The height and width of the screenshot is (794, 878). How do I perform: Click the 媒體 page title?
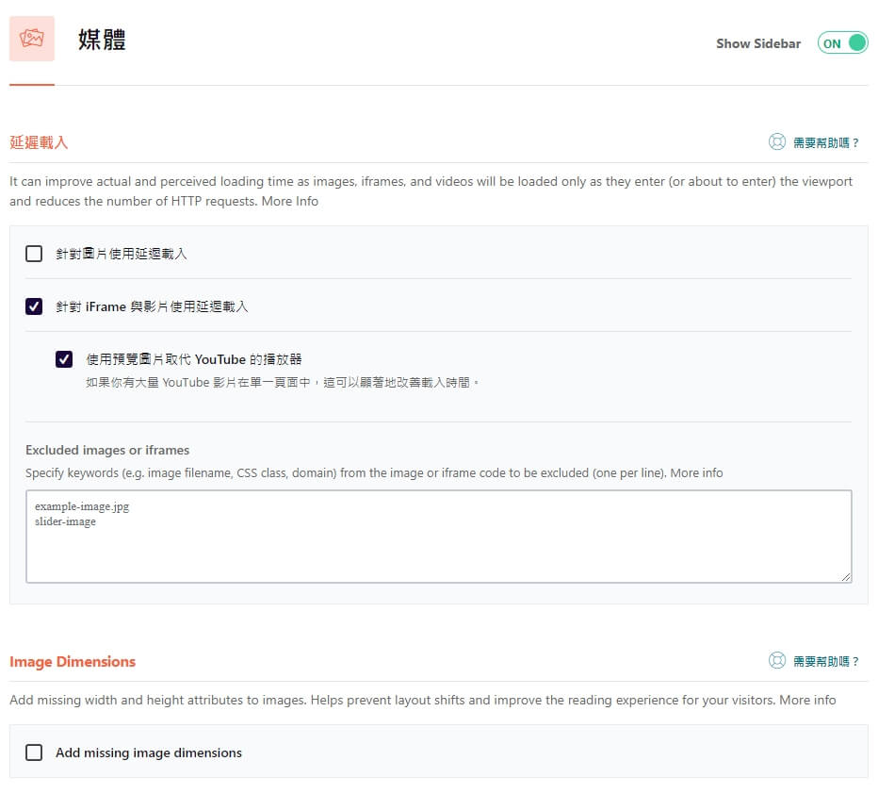[x=102, y=40]
